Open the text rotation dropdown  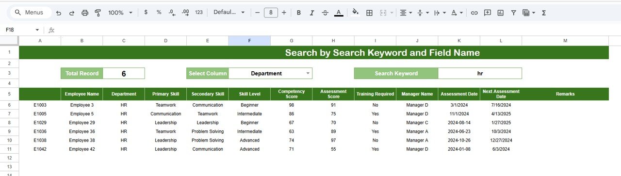[457, 13]
